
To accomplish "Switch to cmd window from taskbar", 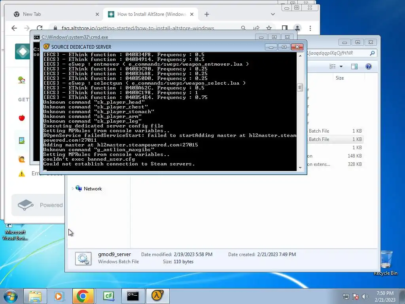I will [133, 296].
